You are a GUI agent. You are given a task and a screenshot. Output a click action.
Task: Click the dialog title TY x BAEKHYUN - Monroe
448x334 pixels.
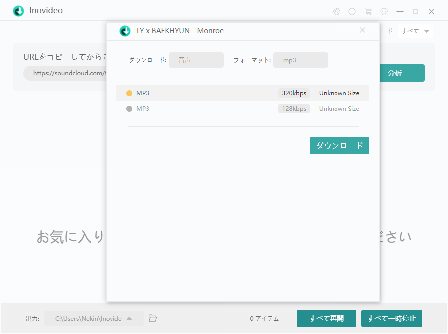point(179,31)
